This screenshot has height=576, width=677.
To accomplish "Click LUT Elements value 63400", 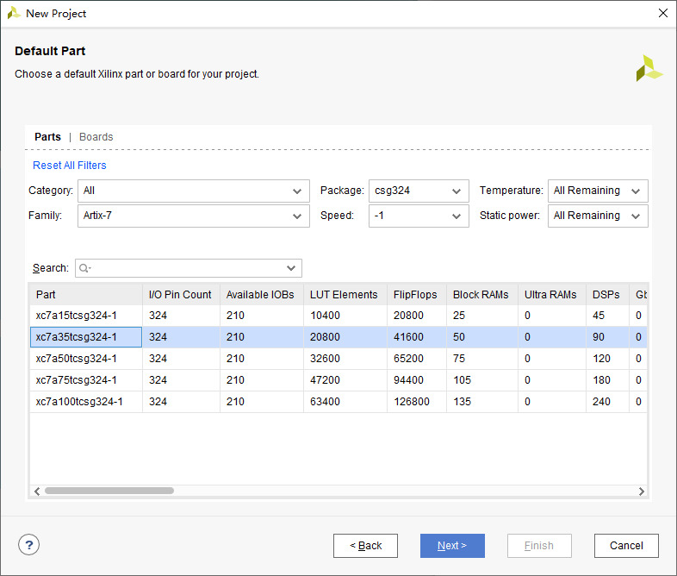I will pyautogui.click(x=325, y=402).
